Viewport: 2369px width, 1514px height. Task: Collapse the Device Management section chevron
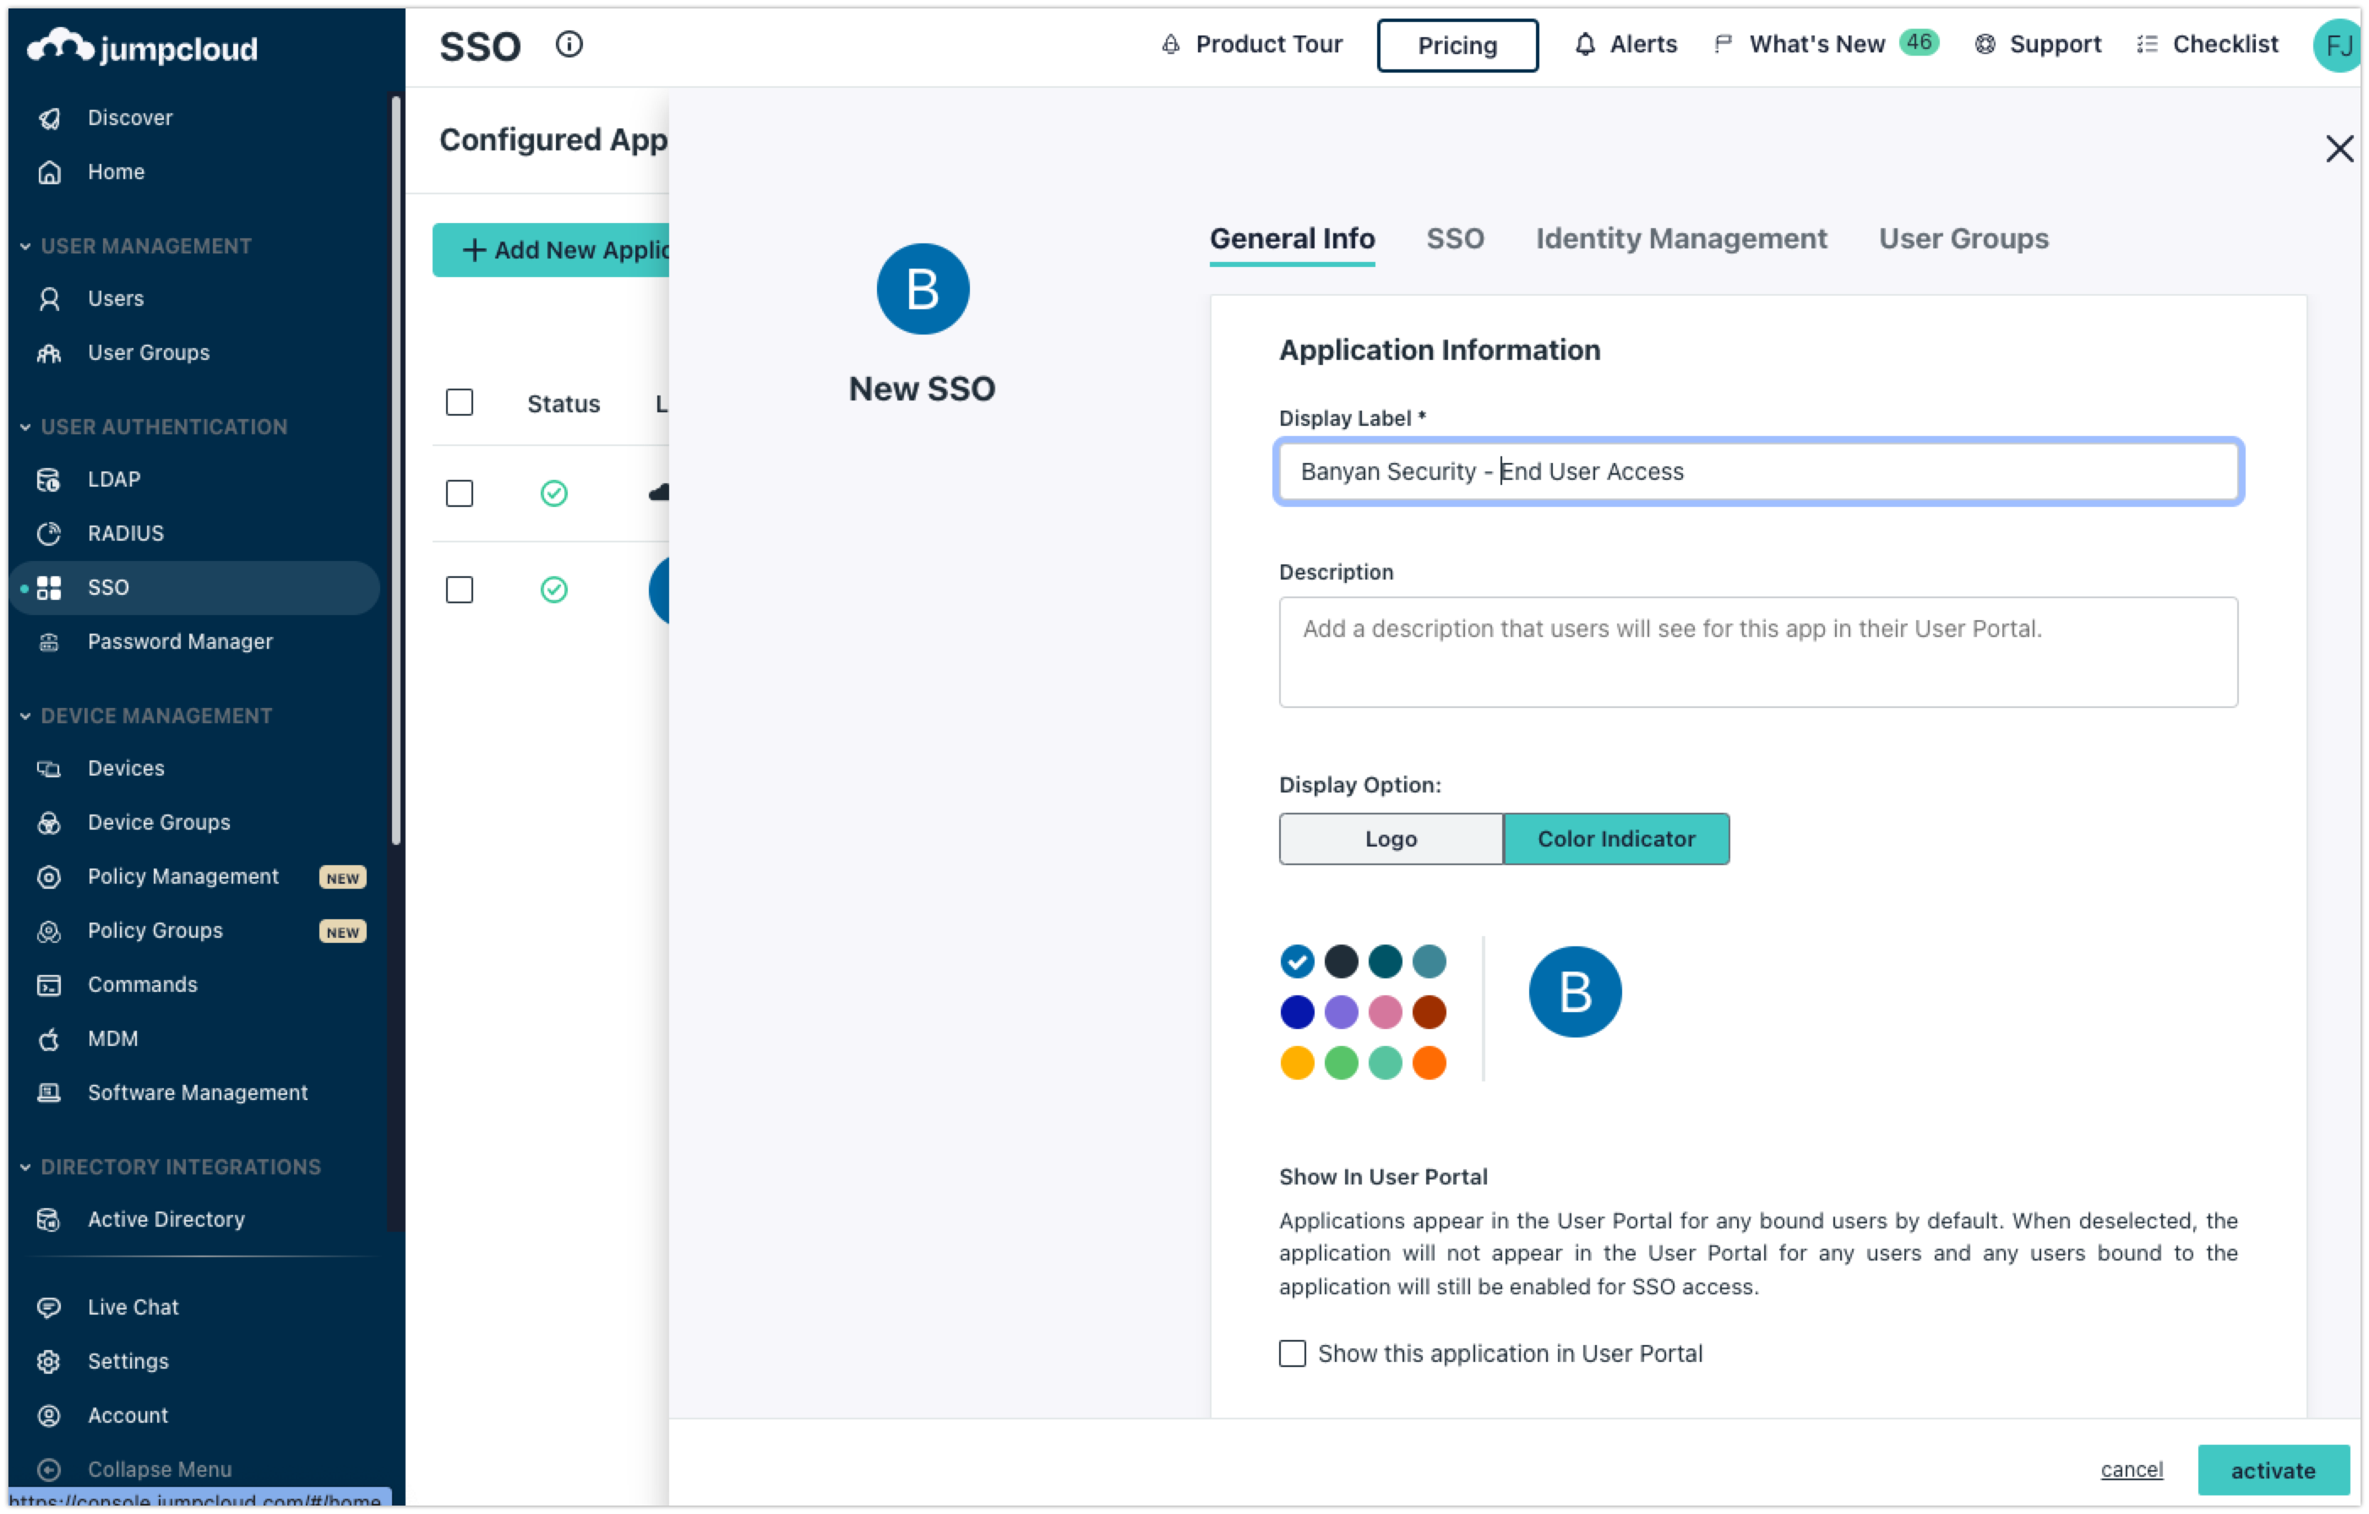click(x=25, y=716)
